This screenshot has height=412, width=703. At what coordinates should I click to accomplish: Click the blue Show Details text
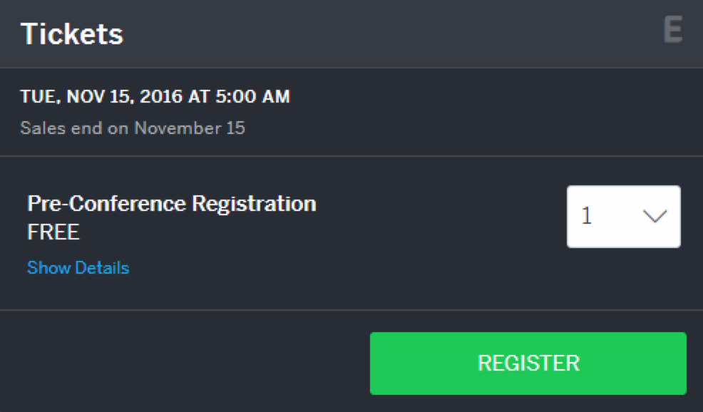click(x=78, y=268)
